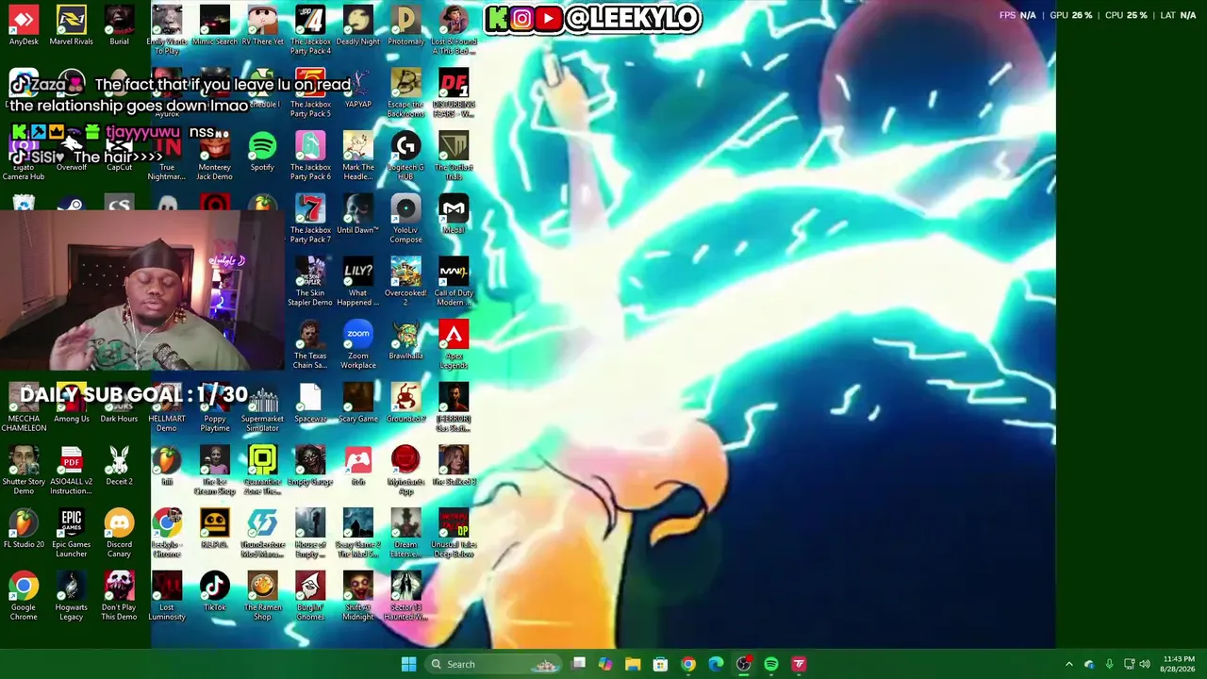
Task: Select the R.E.P.O. desktop icon
Action: click(214, 530)
